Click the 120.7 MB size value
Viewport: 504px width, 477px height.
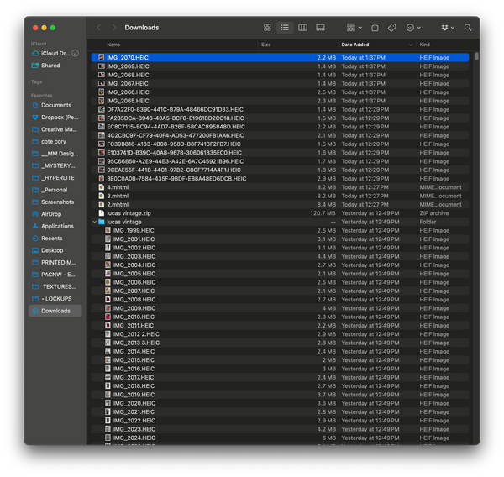[x=323, y=213]
